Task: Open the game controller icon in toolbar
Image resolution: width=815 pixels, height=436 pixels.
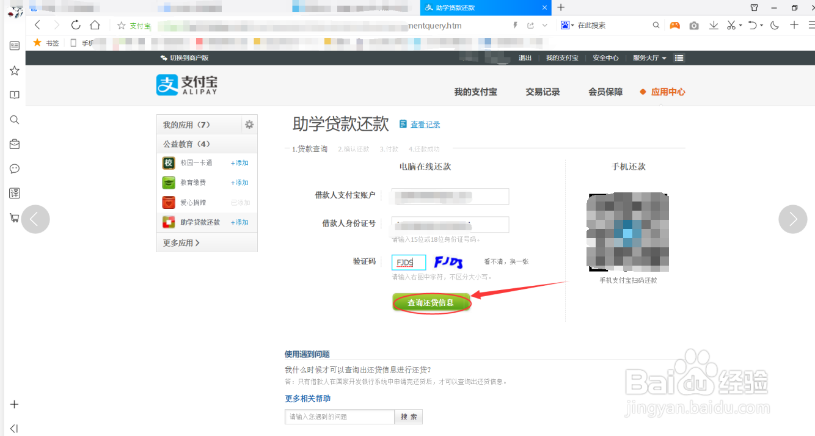Action: (x=674, y=25)
